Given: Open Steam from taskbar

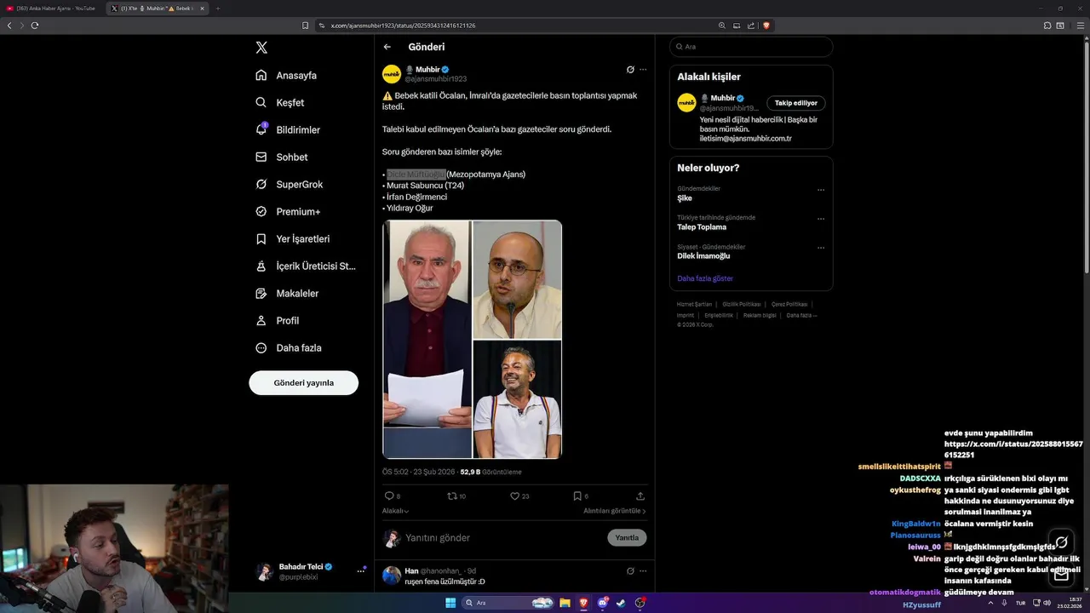Looking at the screenshot, I should pyautogui.click(x=621, y=603).
